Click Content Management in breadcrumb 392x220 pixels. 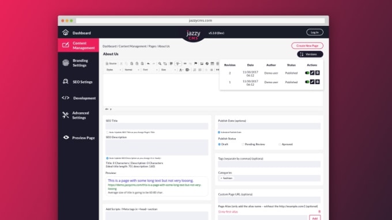(x=133, y=47)
